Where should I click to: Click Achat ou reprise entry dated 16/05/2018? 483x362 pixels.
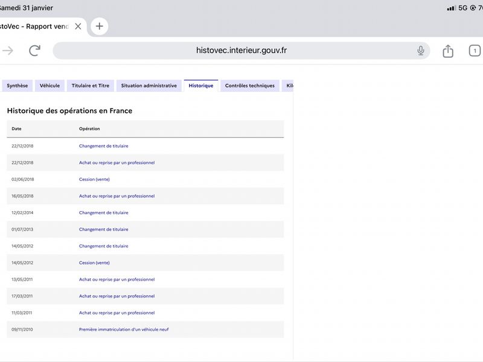click(117, 196)
